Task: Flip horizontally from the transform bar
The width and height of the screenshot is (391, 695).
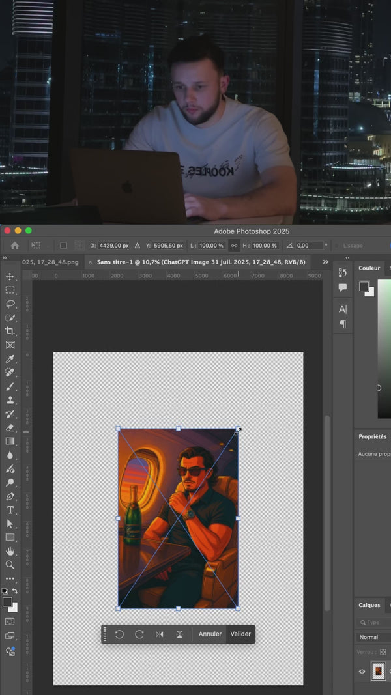Action: pyautogui.click(x=159, y=634)
